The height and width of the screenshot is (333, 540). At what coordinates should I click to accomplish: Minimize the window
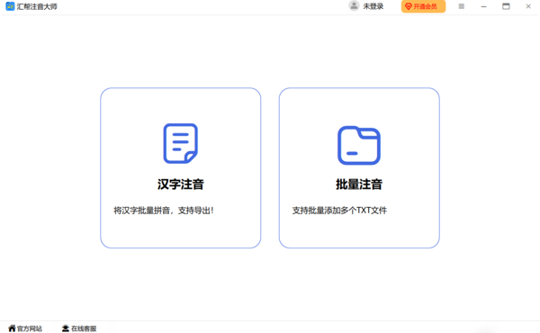click(x=483, y=6)
